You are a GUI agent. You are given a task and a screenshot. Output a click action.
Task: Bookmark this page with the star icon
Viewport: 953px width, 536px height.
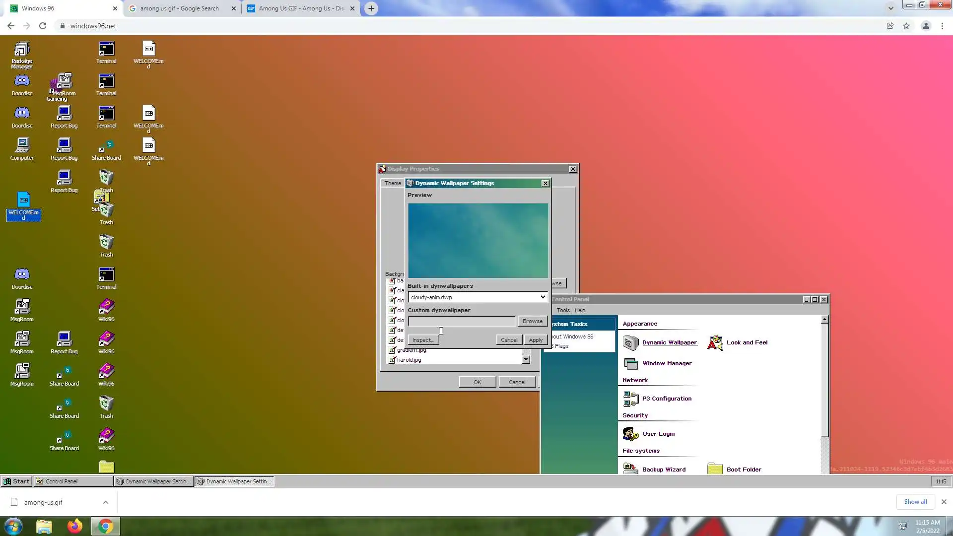[906, 26]
